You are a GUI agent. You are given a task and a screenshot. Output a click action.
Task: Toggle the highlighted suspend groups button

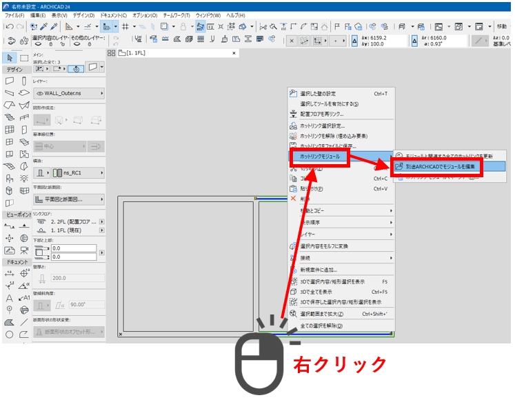click(201, 27)
